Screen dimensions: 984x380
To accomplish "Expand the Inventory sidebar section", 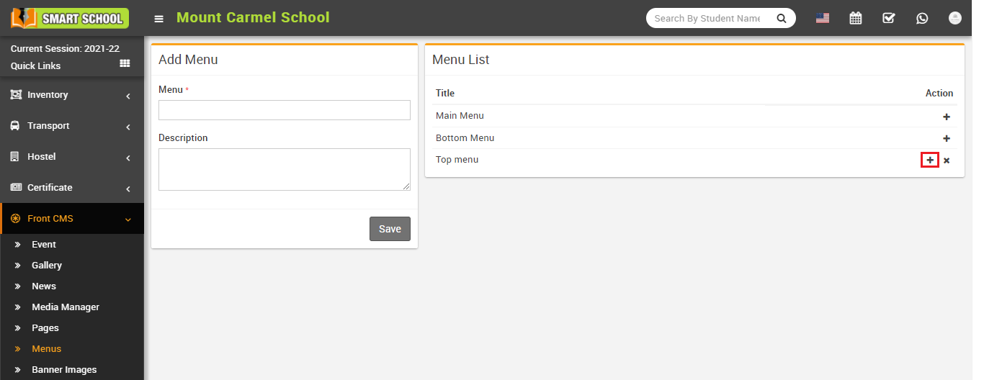I will 72,95.
